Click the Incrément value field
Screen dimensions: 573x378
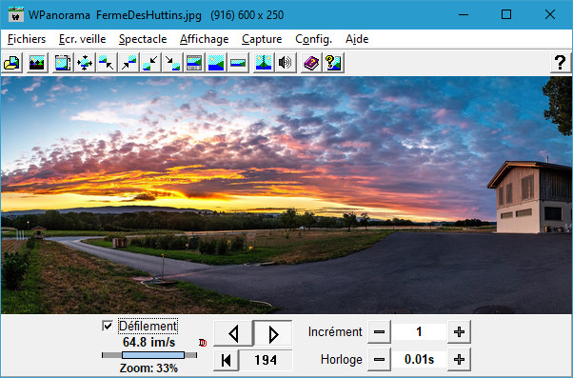pos(419,332)
